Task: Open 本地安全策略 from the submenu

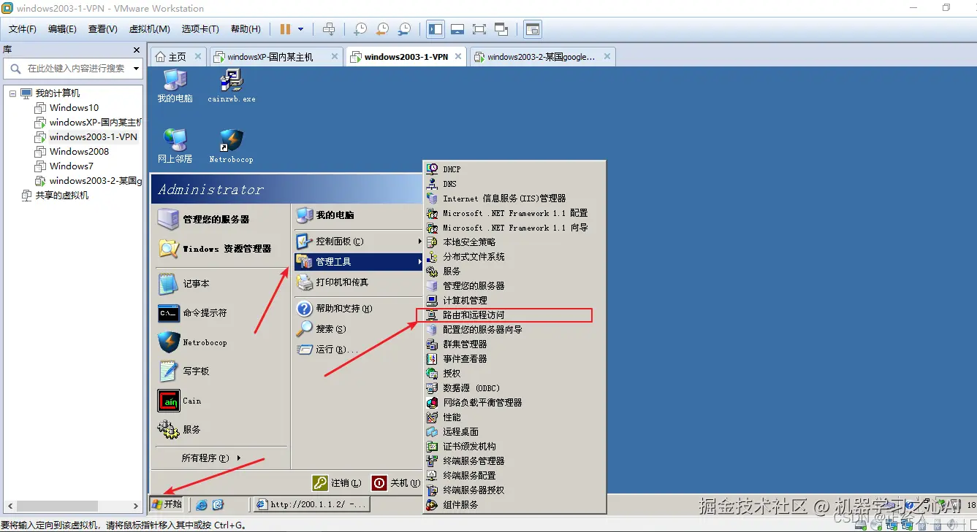Action: (x=515, y=242)
